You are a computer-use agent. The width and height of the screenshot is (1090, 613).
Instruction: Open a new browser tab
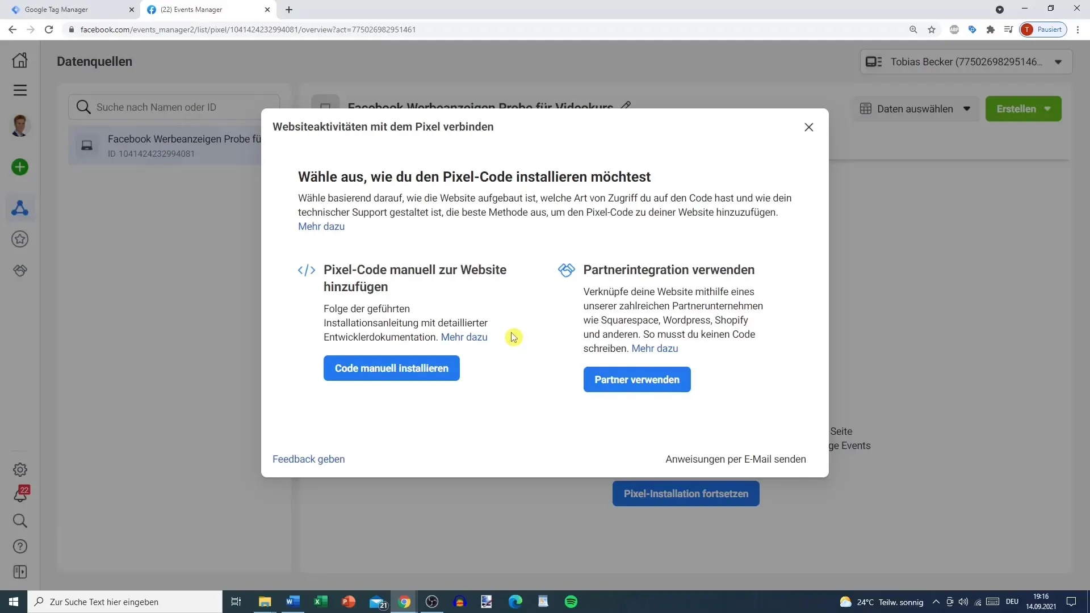click(x=289, y=10)
